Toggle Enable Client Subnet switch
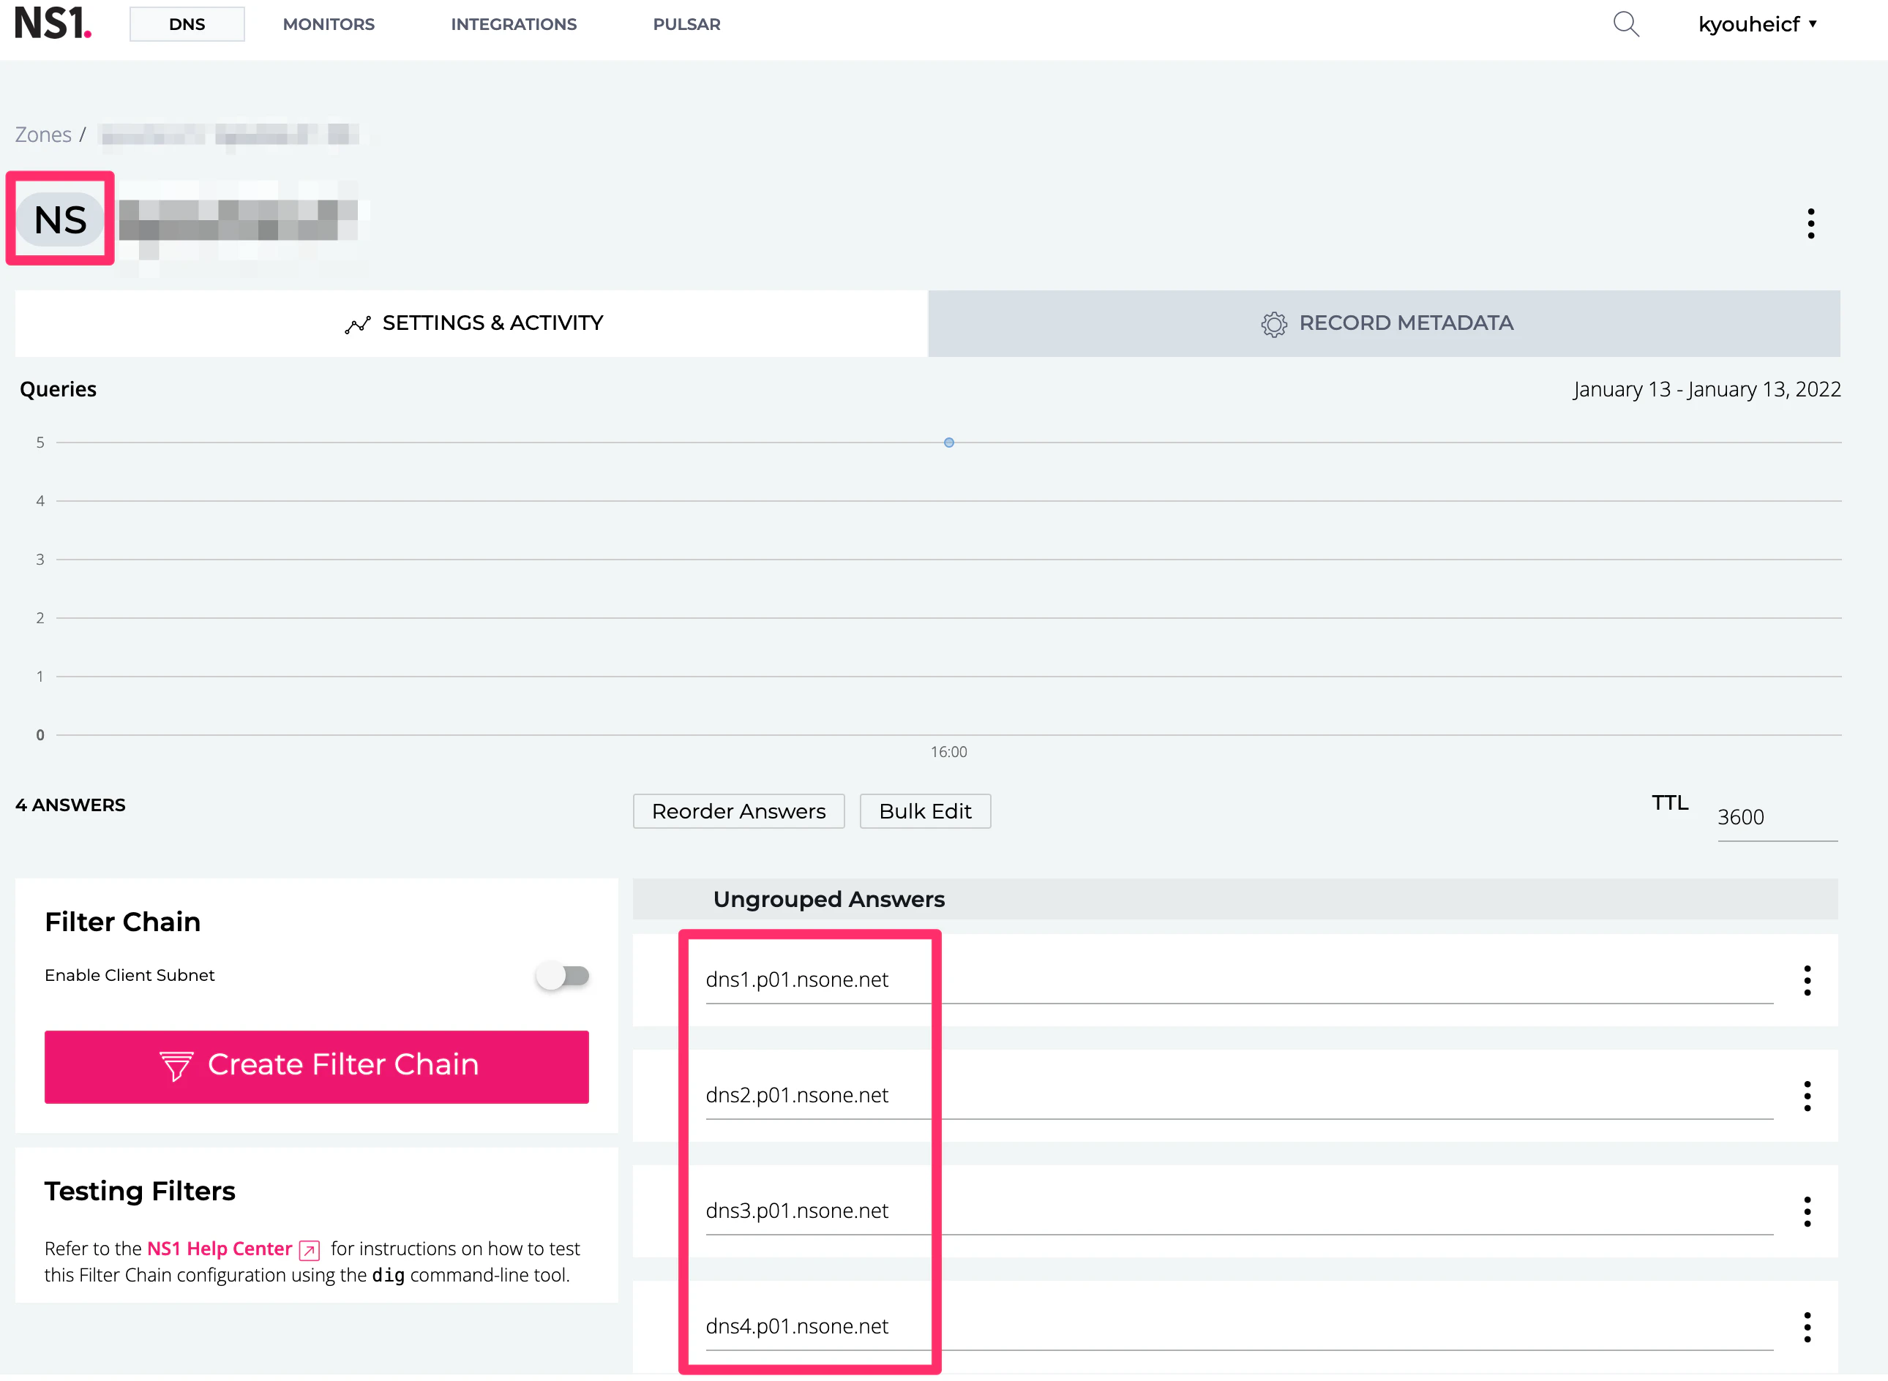This screenshot has height=1381, width=1888. (x=563, y=976)
